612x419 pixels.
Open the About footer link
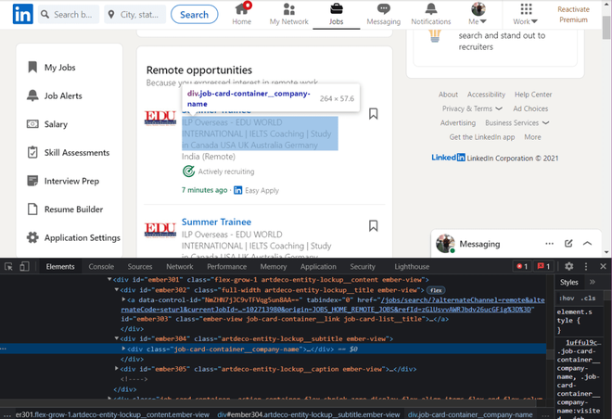[x=448, y=95]
